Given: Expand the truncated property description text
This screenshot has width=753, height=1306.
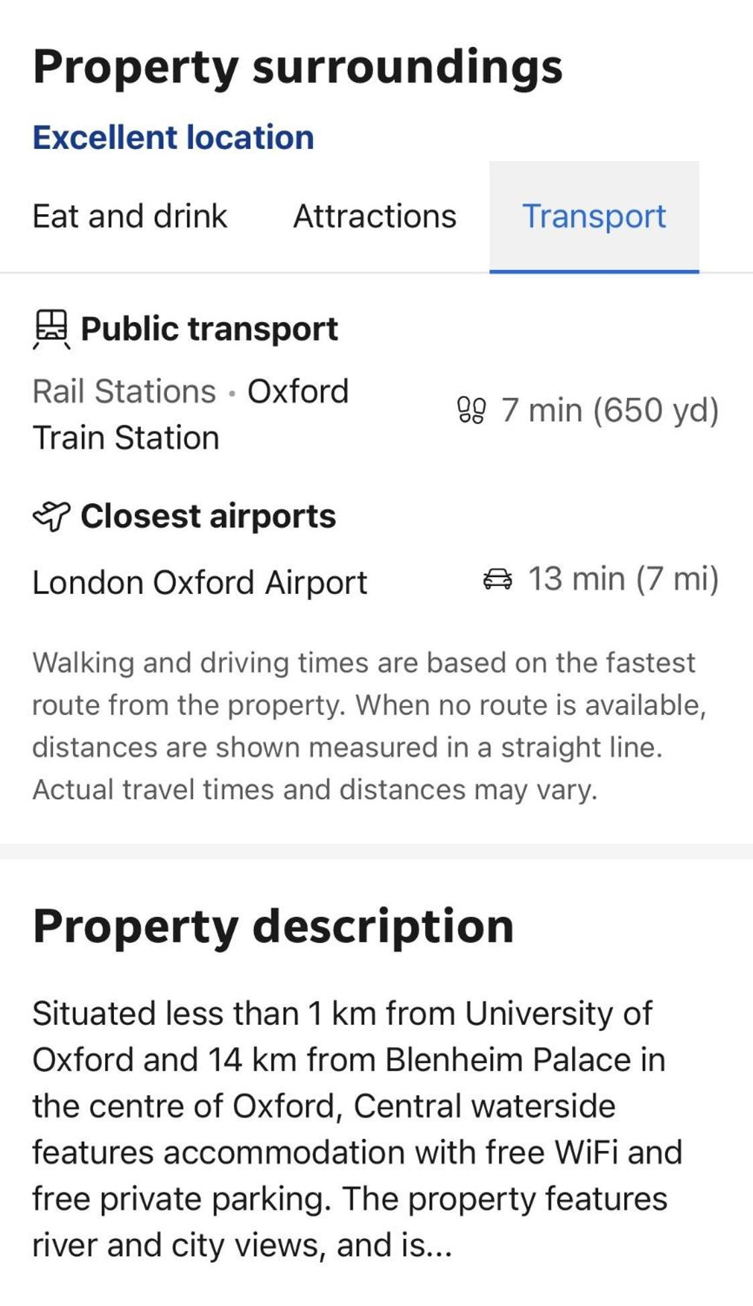Looking at the screenshot, I should [357, 1129].
